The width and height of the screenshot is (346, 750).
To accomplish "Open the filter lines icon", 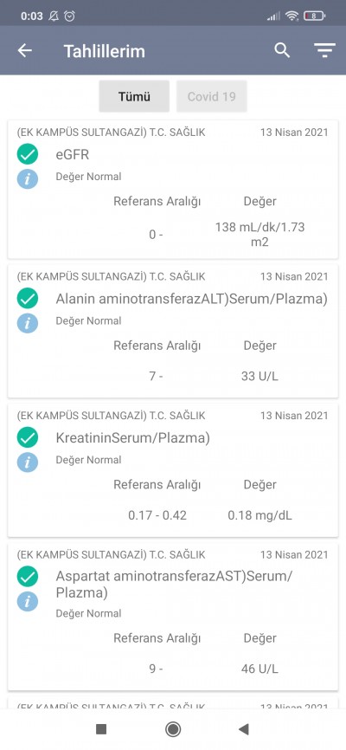I will pos(324,50).
